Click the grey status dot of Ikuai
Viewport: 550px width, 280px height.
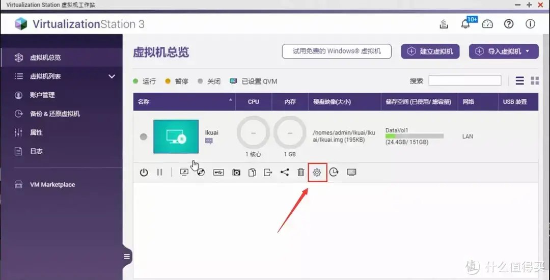click(x=144, y=136)
